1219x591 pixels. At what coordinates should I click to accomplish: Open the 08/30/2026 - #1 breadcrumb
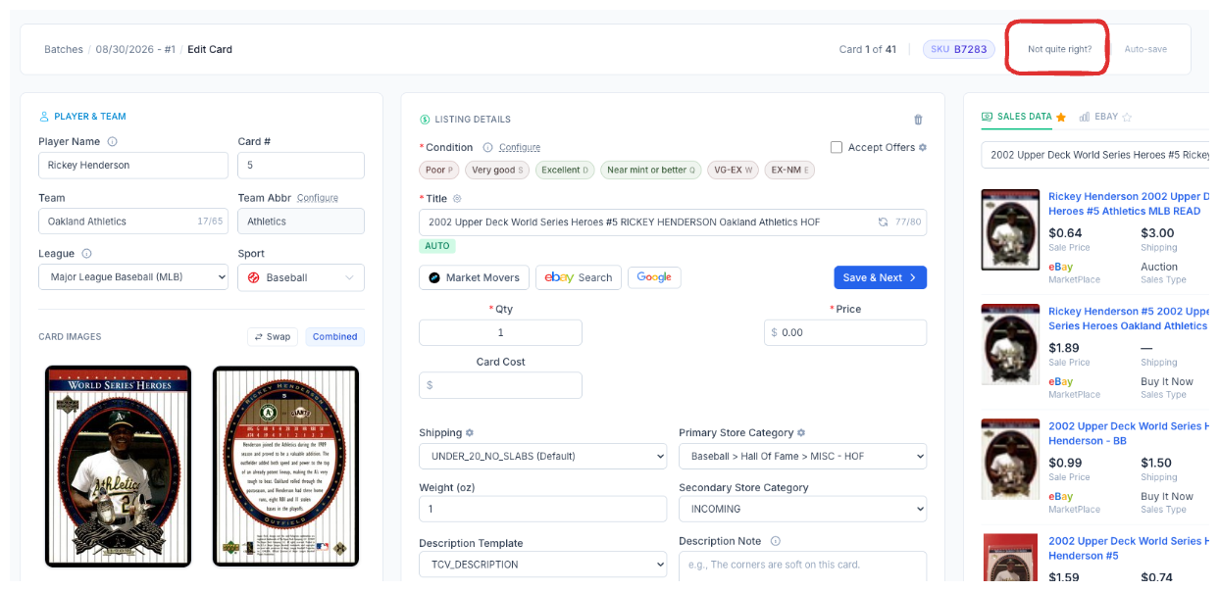(135, 49)
